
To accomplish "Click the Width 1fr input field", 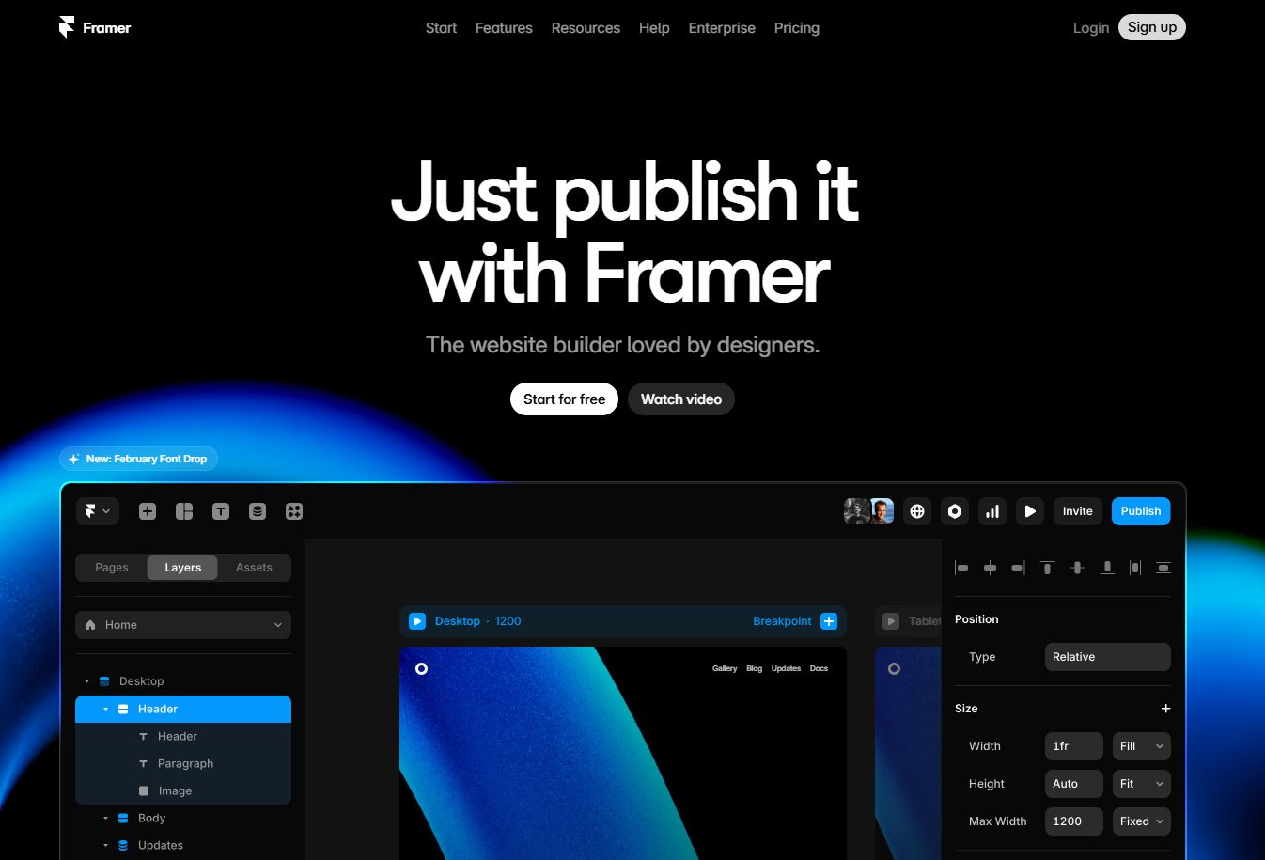I will [1073, 746].
